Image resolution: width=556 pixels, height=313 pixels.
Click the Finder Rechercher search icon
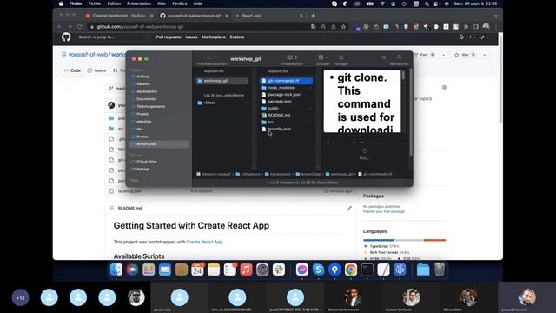(399, 57)
